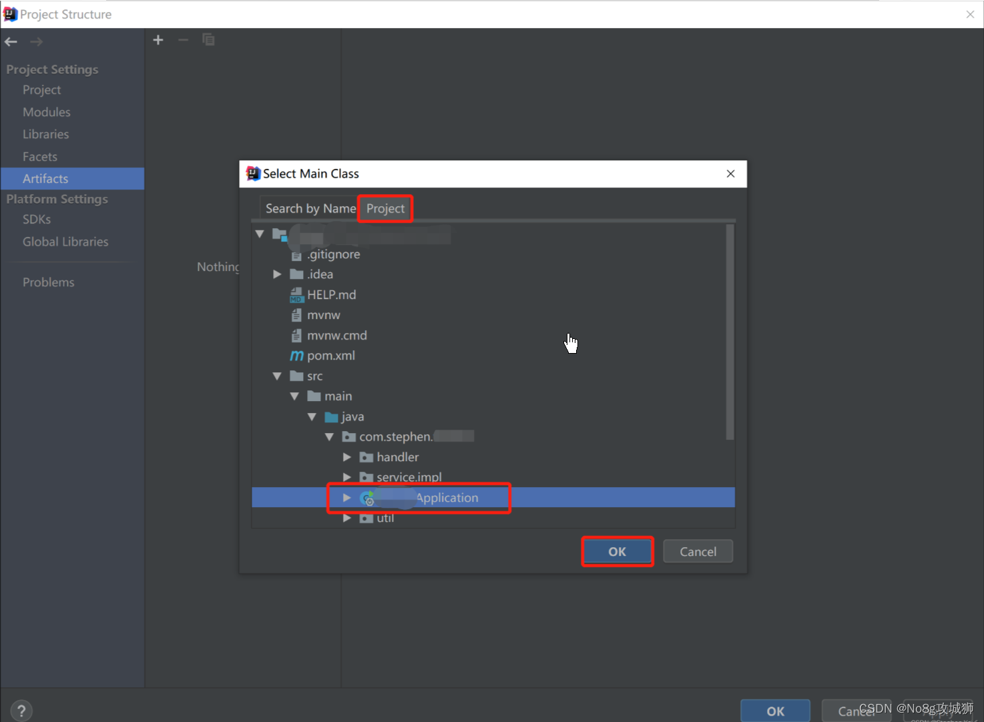The image size is (984, 722).
Task: Collapse the src folder node
Action: [277, 376]
